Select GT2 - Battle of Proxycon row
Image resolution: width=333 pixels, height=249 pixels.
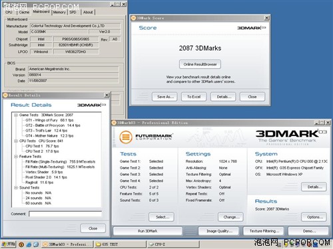[x=53, y=125]
